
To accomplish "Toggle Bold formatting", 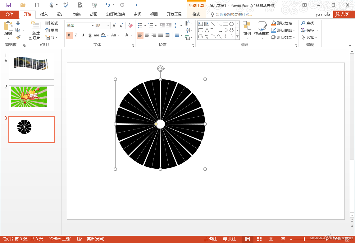I will click(x=69, y=35).
